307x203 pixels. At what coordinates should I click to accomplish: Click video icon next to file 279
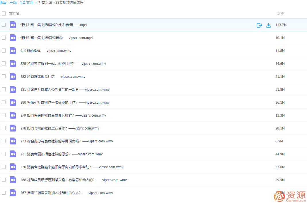[x=13, y=115]
